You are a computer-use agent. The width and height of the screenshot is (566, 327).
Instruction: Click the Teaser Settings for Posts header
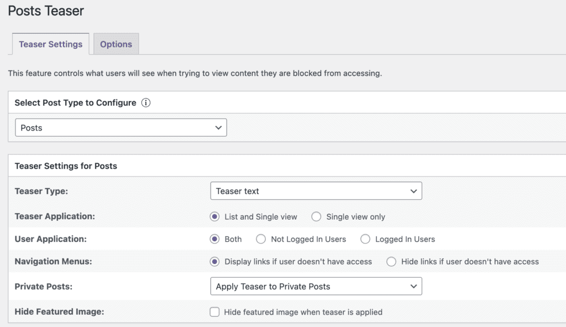click(66, 166)
